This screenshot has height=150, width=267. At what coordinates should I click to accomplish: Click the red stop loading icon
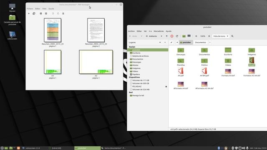(172, 36)
